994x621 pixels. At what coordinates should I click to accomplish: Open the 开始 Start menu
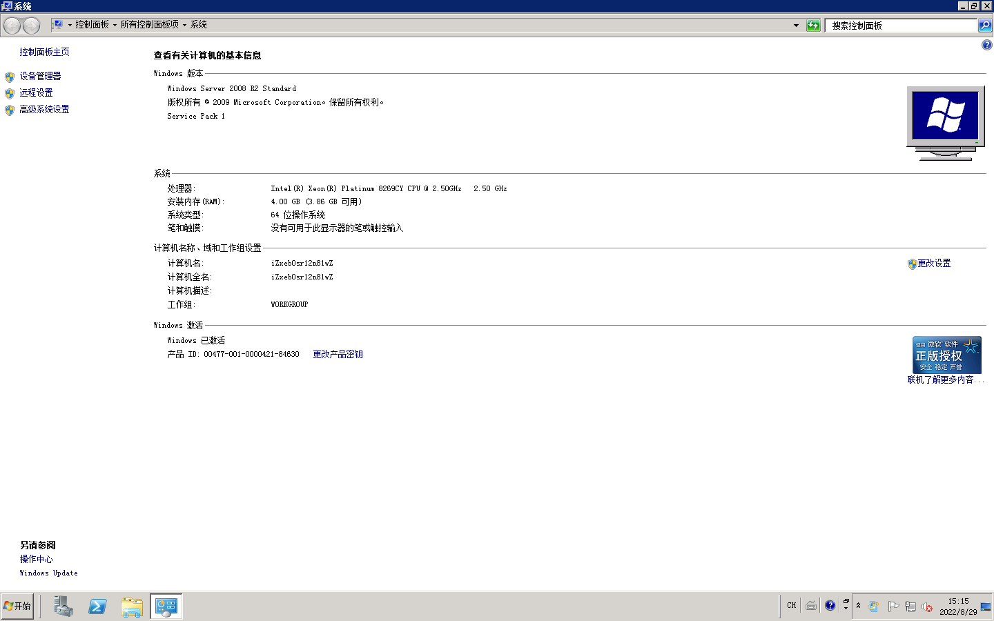pyautogui.click(x=18, y=606)
